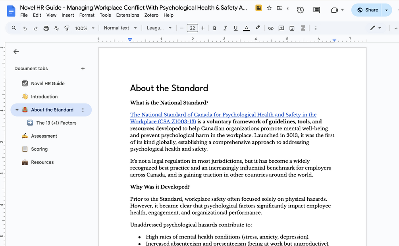Open the search magnifier tool in toolbar
Image resolution: width=399 pixels, height=246 pixels.
(14, 28)
